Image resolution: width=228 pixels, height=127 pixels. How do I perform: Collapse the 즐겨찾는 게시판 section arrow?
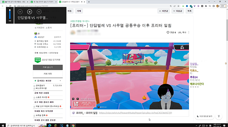[60, 81]
